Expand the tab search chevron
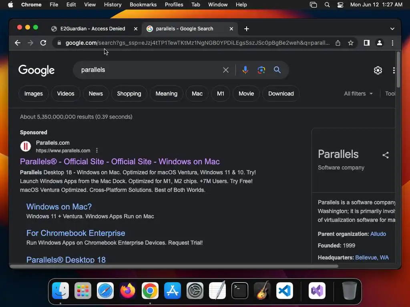The width and height of the screenshot is (410, 307). 392,29
